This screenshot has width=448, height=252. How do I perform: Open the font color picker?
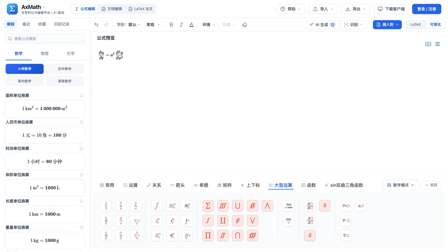[x=192, y=25]
